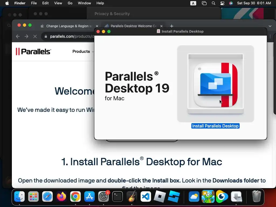Click the Parallels logo on the webpage
This screenshot has height=207, width=276.
[x=33, y=51]
